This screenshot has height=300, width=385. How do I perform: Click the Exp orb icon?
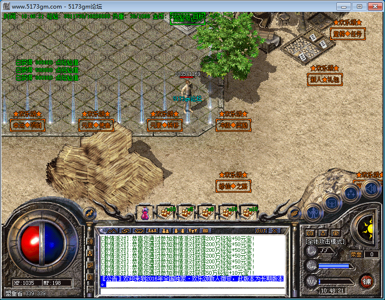coord(312,266)
